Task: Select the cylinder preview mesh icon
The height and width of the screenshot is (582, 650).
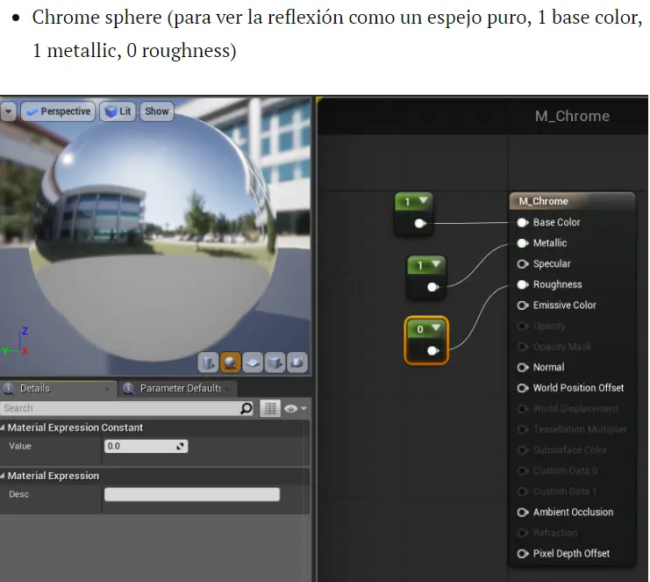Action: pyautogui.click(x=208, y=363)
